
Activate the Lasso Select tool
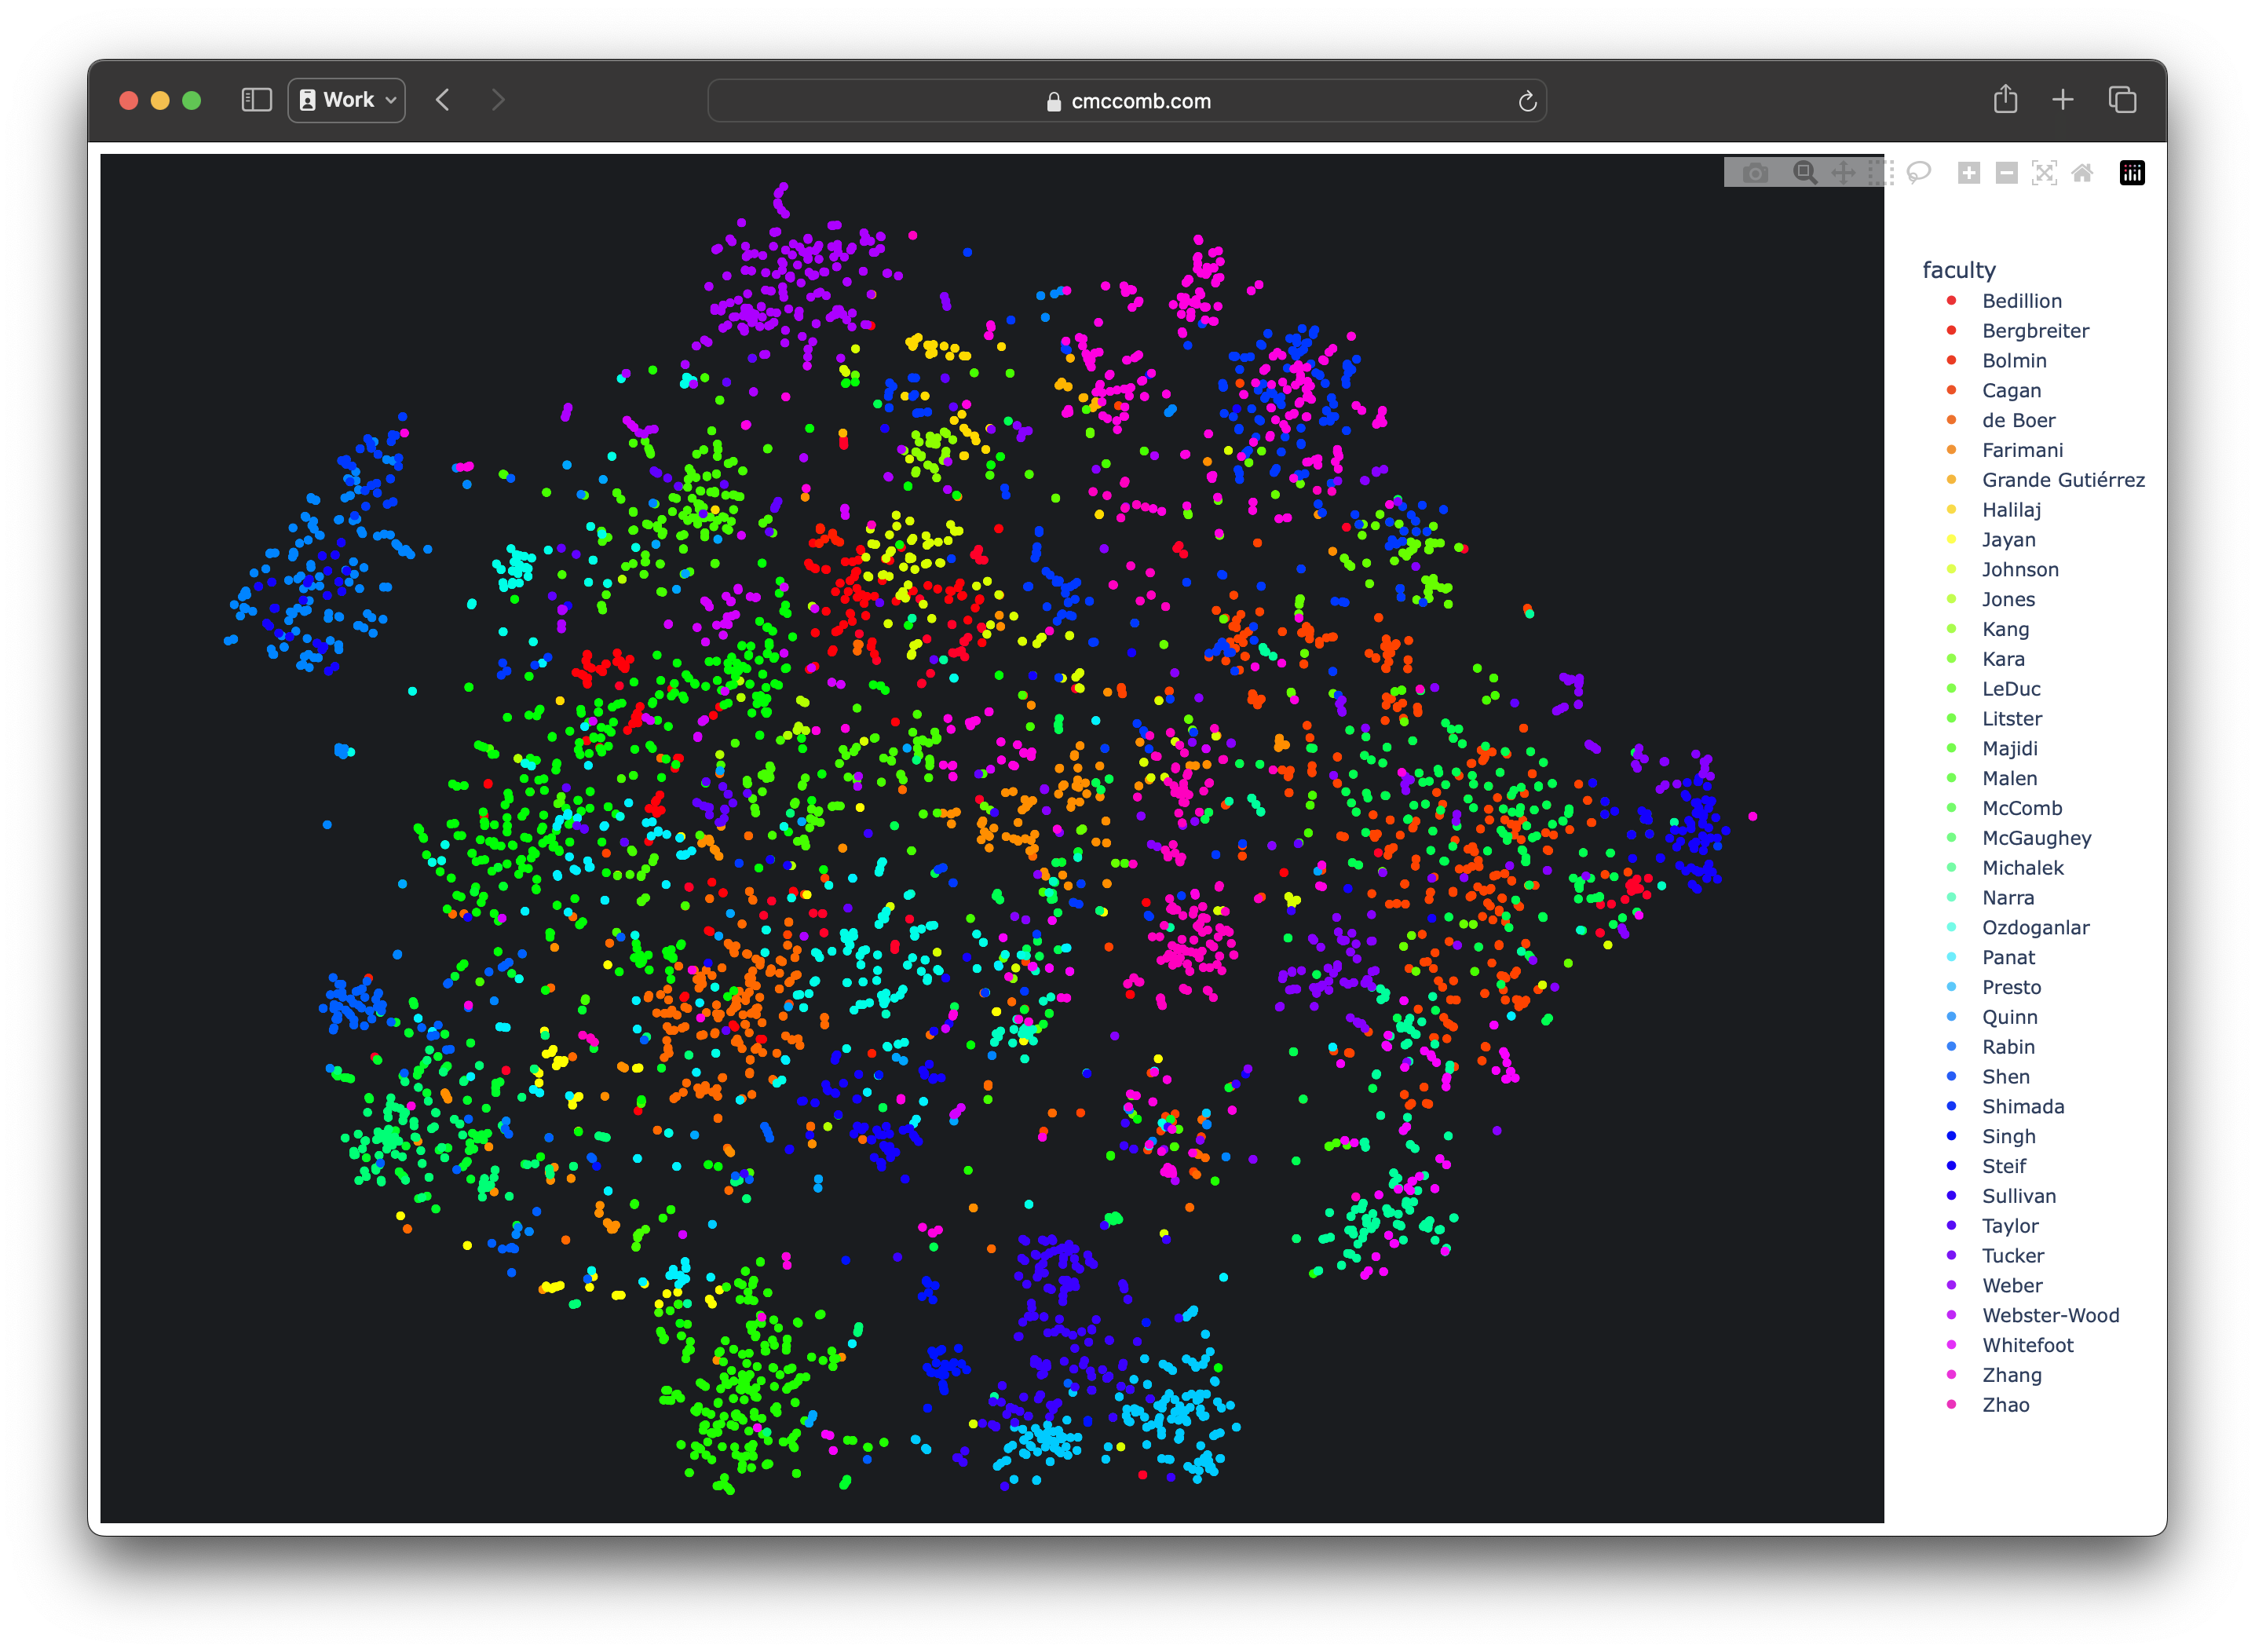(x=1919, y=172)
